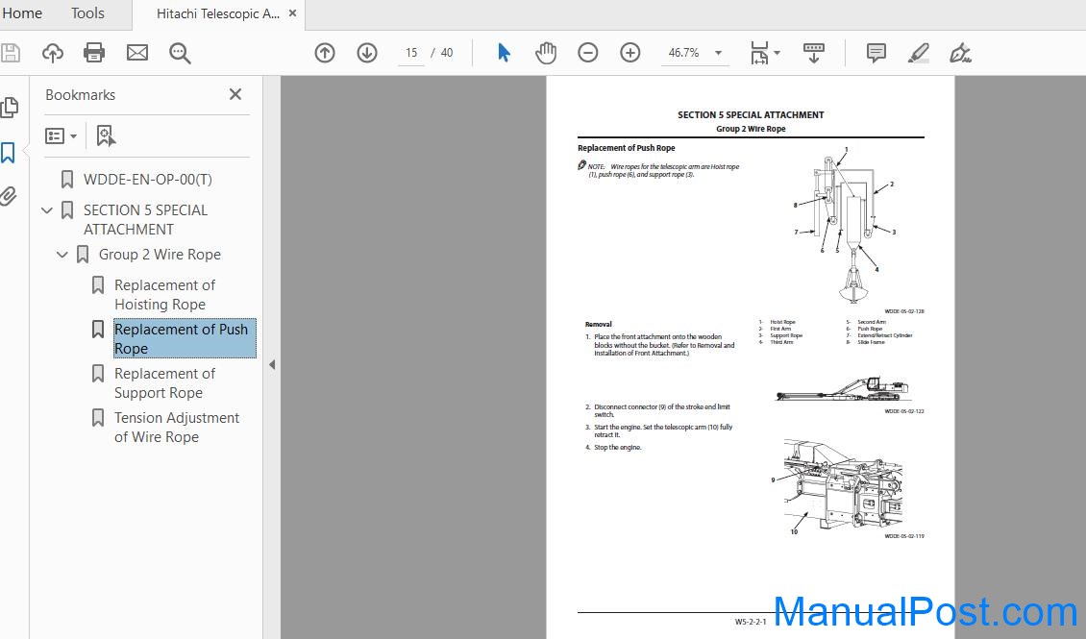Click the page number field
The height and width of the screenshot is (639, 1086).
coord(411,53)
